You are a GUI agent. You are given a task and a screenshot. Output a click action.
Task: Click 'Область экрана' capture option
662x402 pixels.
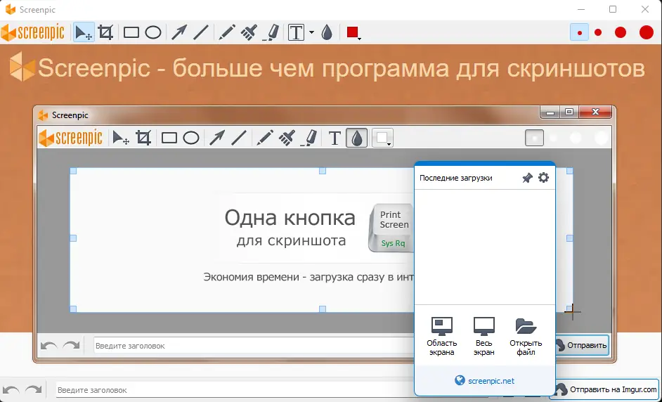coord(441,337)
